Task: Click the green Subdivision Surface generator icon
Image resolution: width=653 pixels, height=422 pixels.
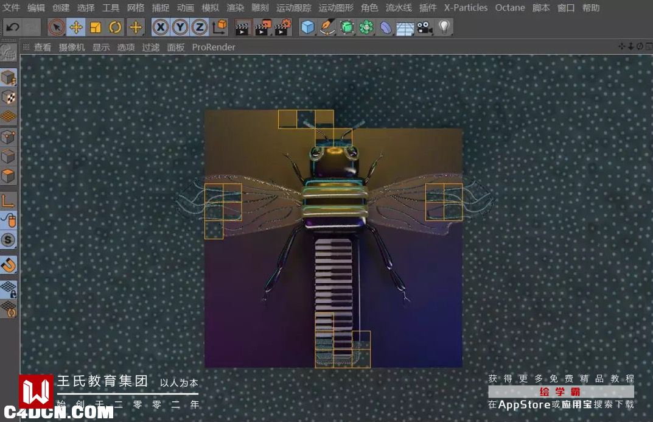Action: coord(347,27)
